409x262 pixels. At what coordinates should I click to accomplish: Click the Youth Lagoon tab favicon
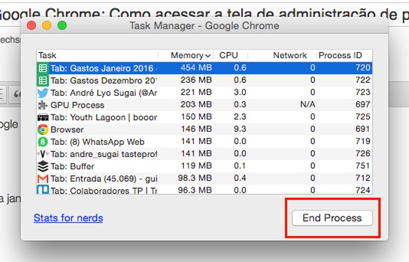(43, 117)
